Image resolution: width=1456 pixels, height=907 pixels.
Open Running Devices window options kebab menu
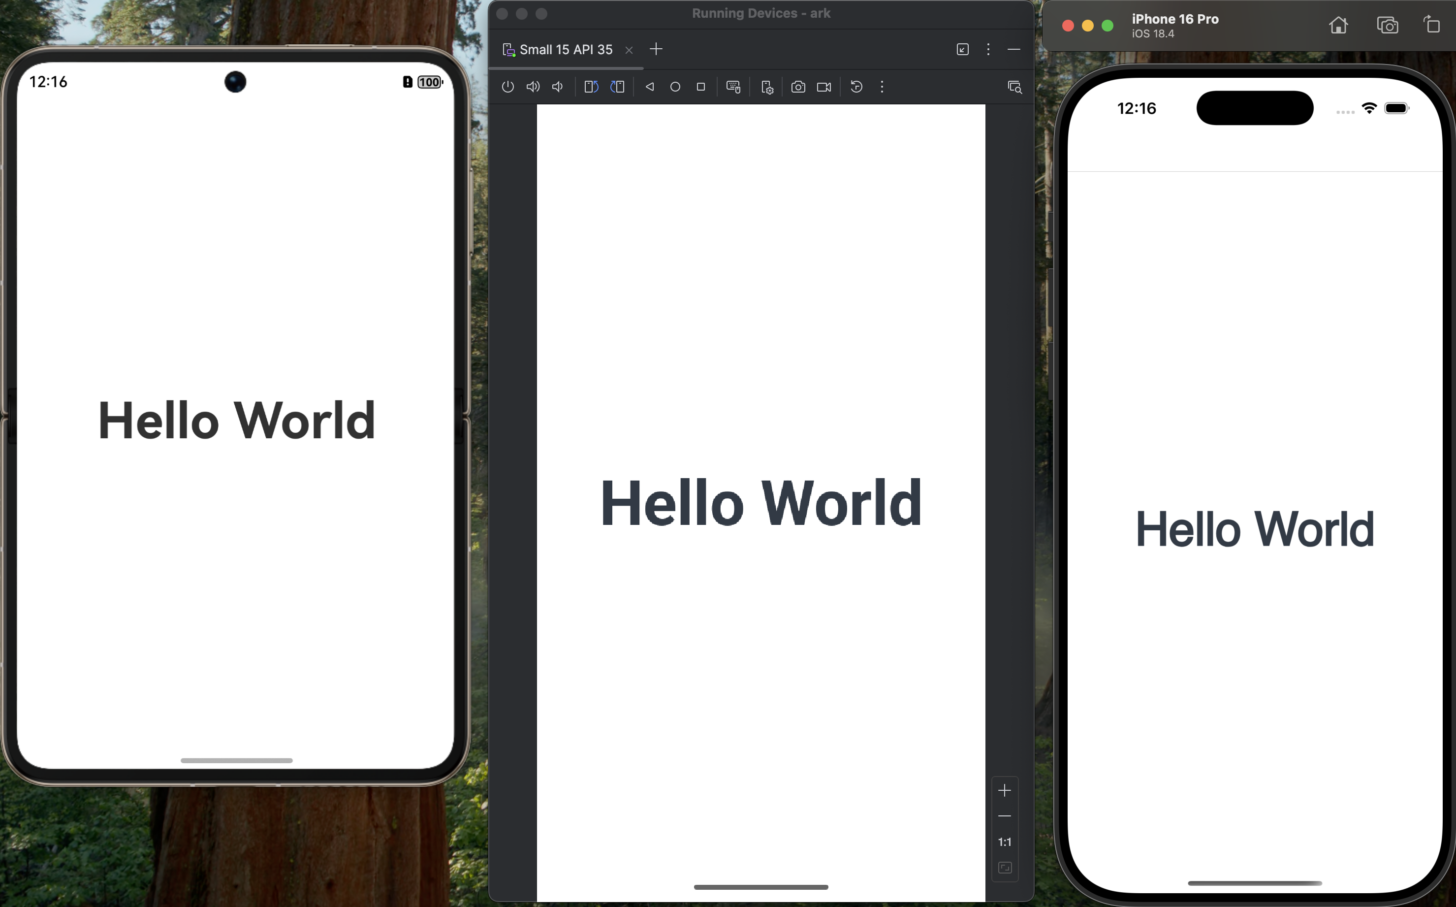[x=988, y=49]
